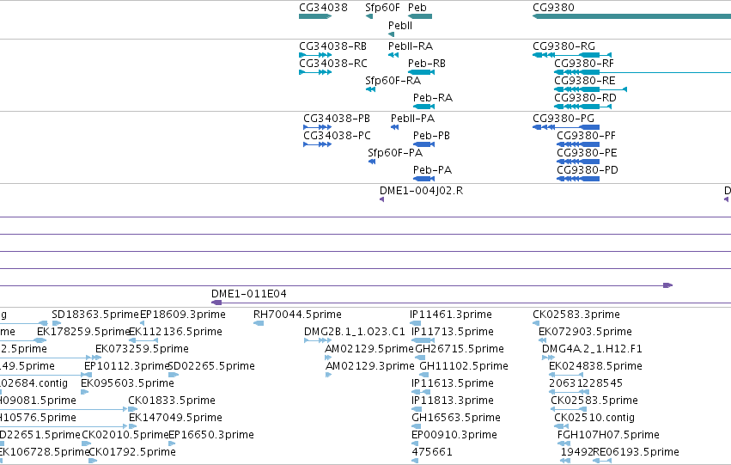Click EST FGH107H07.5prime

coord(564,444)
